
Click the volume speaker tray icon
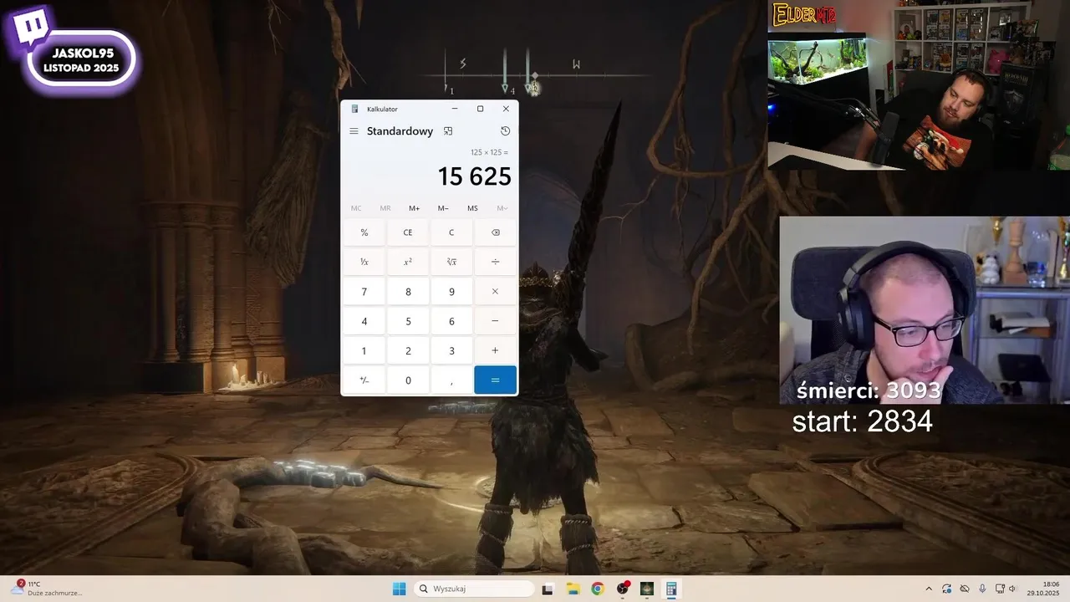click(x=1012, y=589)
